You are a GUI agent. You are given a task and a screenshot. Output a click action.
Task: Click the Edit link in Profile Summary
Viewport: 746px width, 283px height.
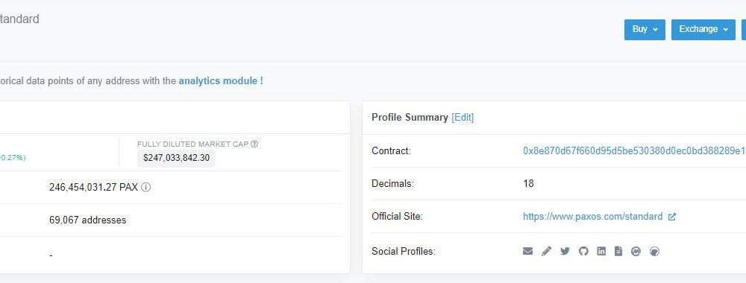pos(463,117)
